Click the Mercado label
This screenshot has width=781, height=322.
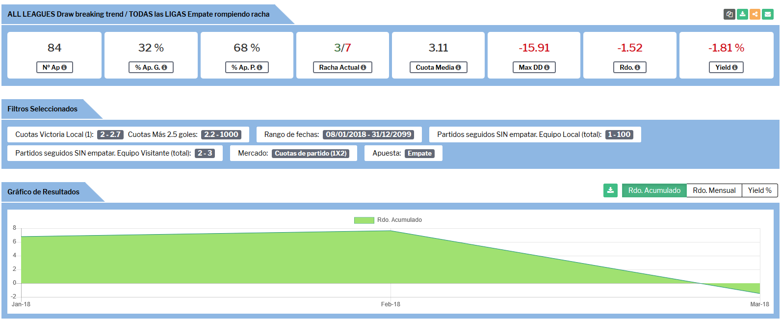253,153
